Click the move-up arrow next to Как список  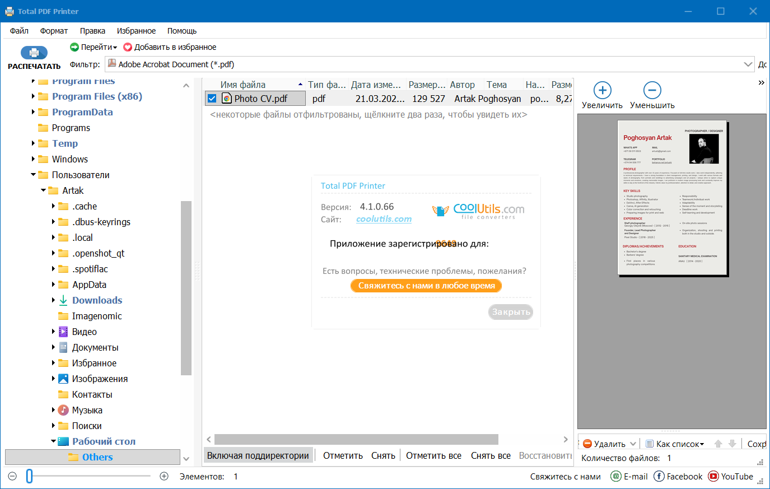(718, 444)
